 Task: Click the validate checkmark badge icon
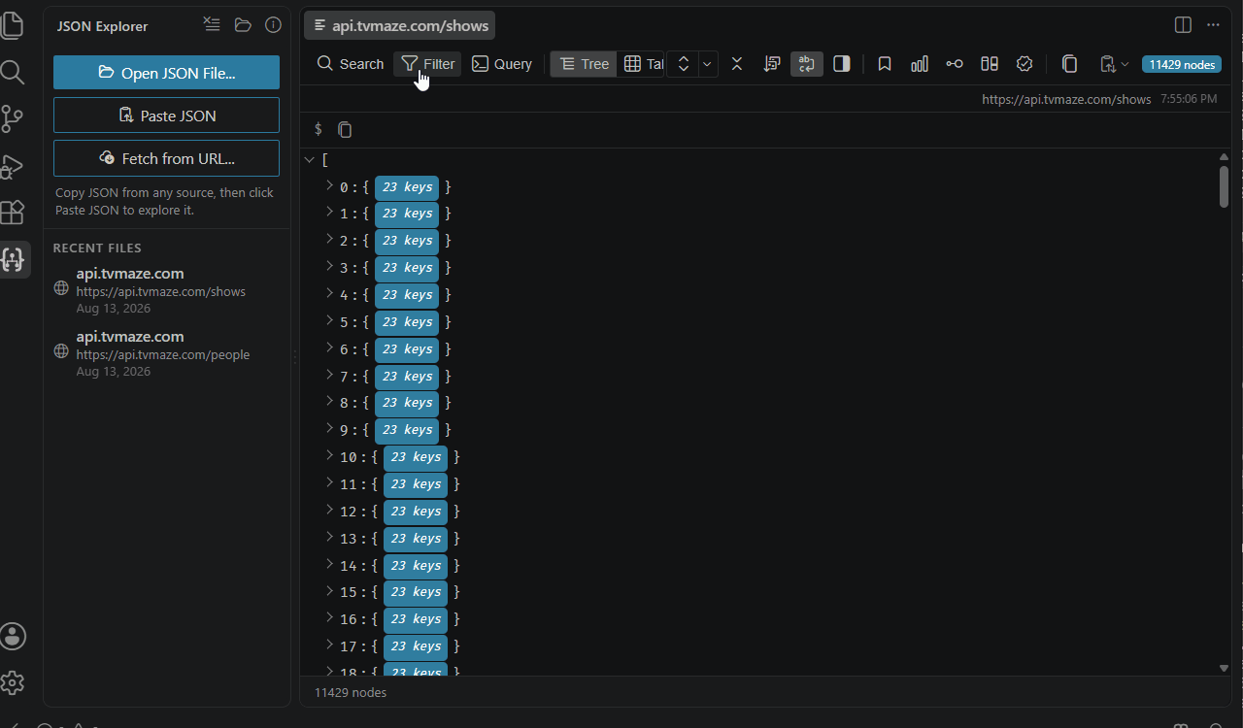point(1025,64)
